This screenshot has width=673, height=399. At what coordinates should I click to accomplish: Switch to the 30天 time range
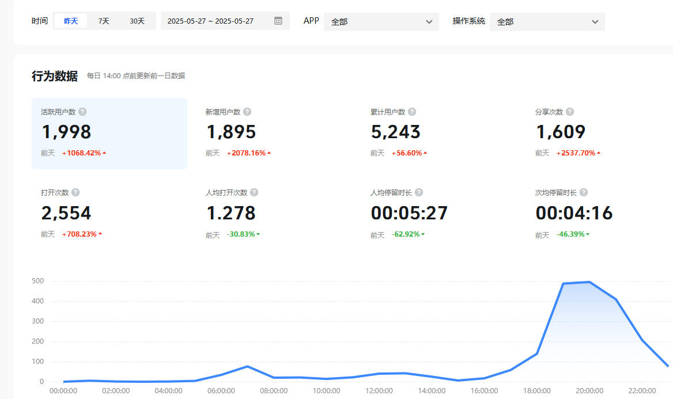click(137, 21)
